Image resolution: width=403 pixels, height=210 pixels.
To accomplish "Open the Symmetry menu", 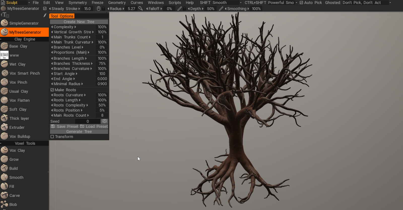I will 78,3.
